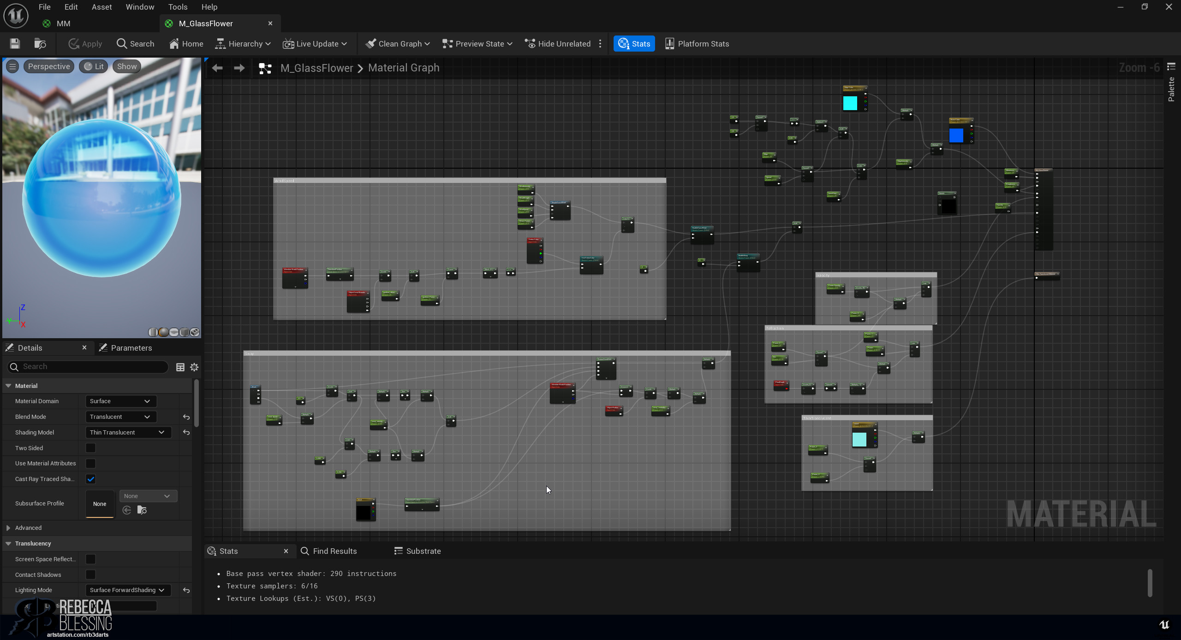This screenshot has width=1181, height=640.
Task: Open the viewport Show menu
Action: (127, 66)
